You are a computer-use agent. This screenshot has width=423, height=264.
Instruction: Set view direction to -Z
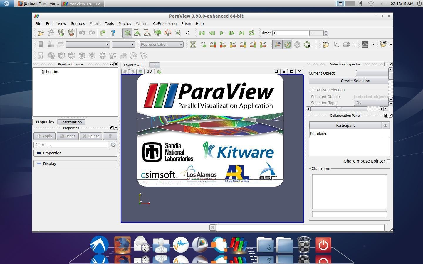tap(263, 44)
